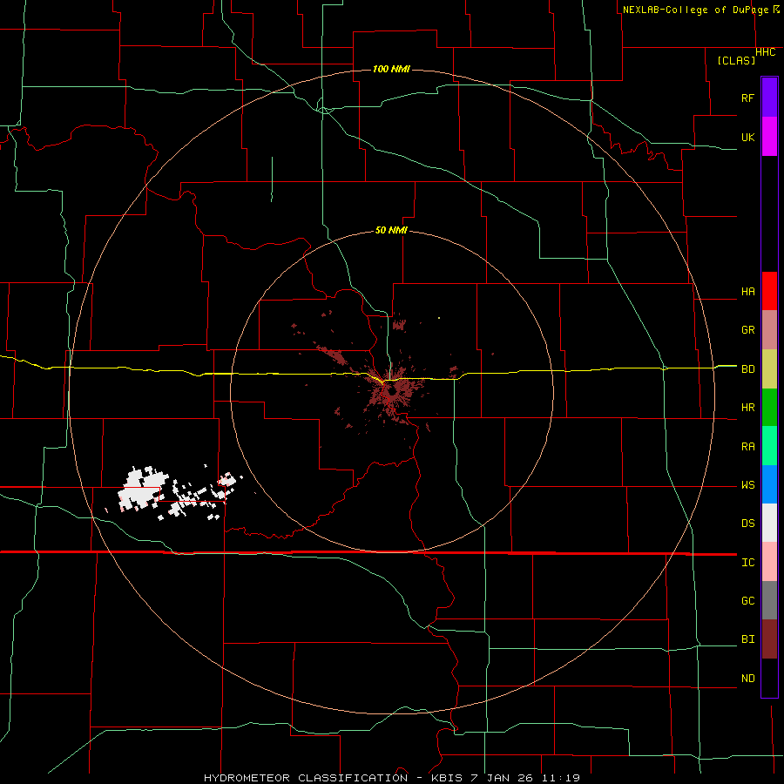784x784 pixels.
Task: Click the WS blue legend swatch
Action: click(769, 484)
